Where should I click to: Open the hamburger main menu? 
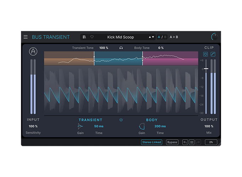coord(26,37)
